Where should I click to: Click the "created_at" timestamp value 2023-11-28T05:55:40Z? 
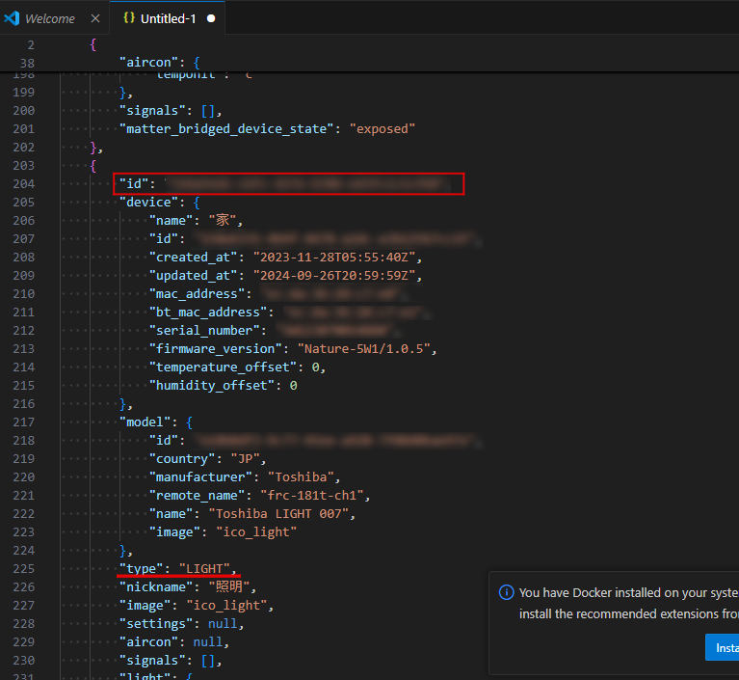click(334, 258)
